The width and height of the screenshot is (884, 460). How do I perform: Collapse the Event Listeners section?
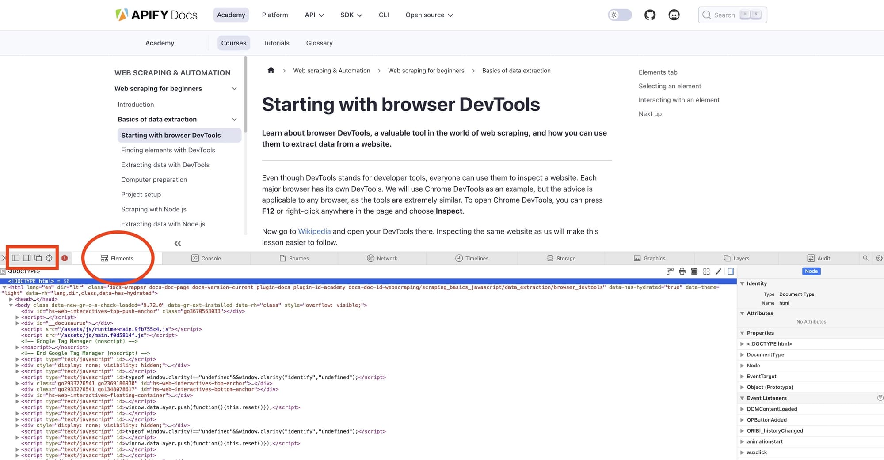(742, 398)
